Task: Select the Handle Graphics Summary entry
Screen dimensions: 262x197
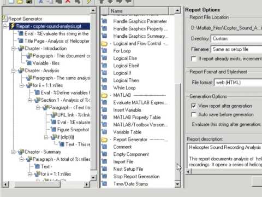Action: coord(140,36)
